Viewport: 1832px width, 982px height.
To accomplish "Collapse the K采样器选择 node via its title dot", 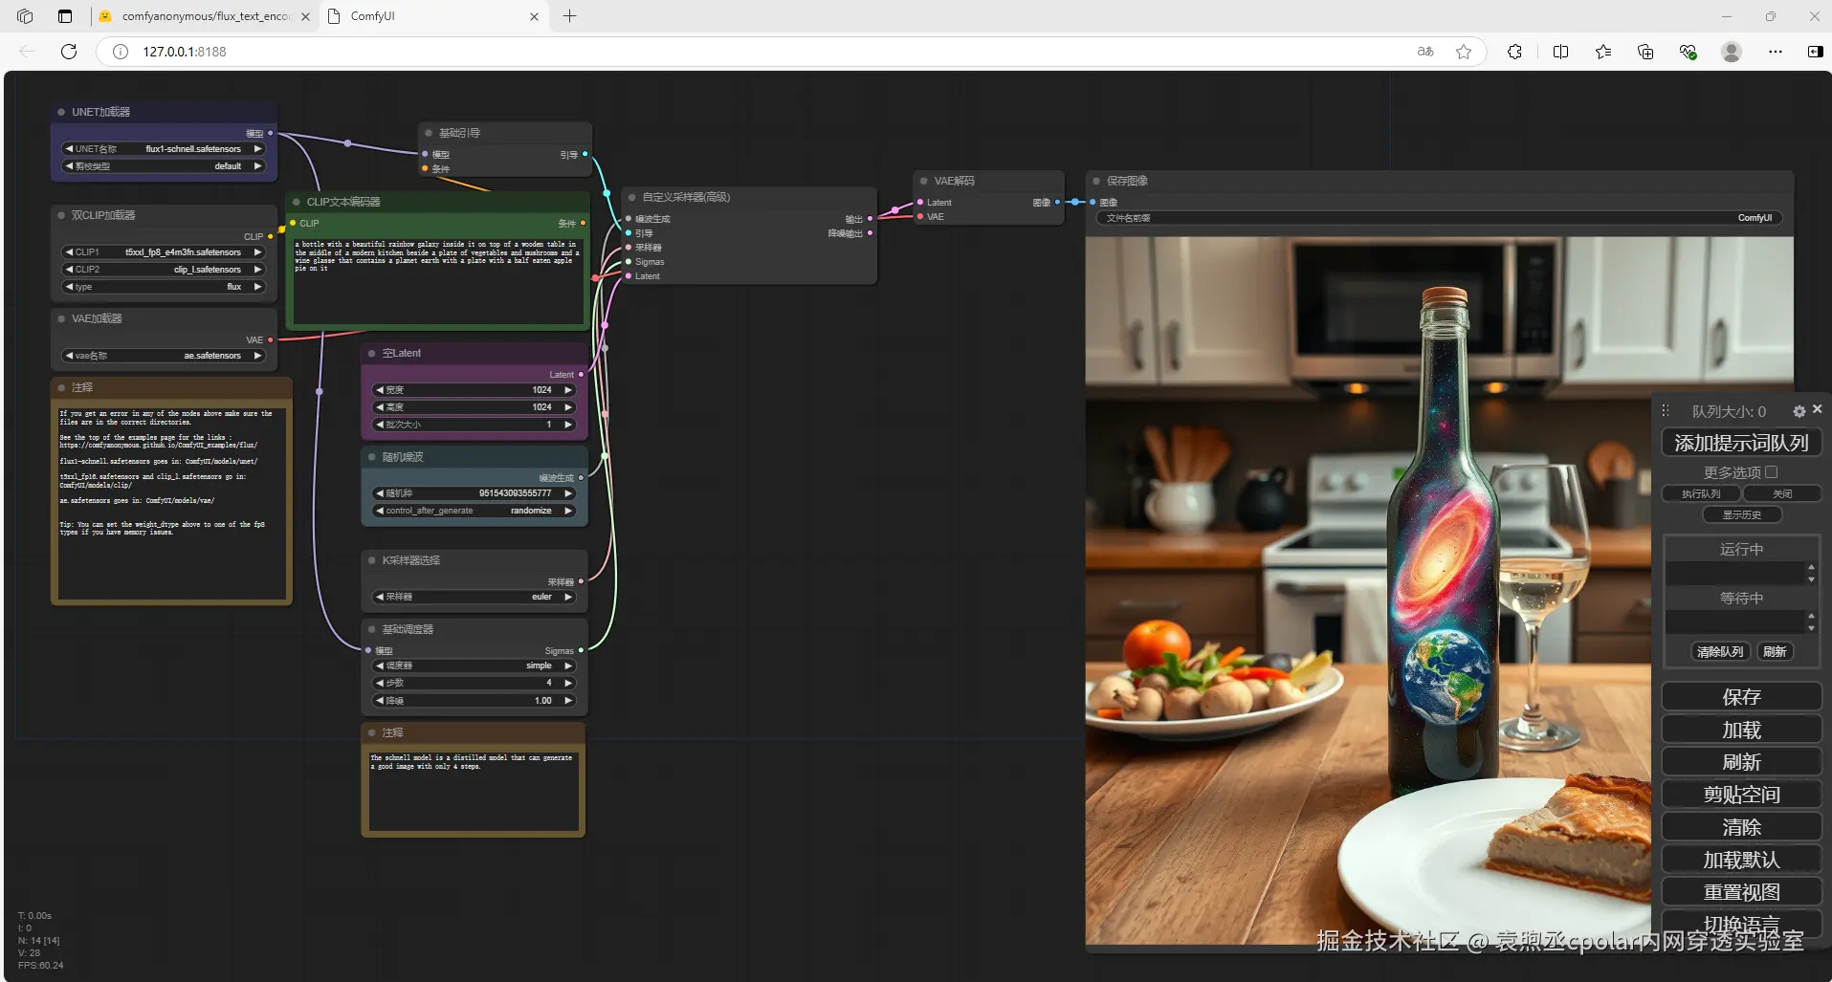I will 372,560.
